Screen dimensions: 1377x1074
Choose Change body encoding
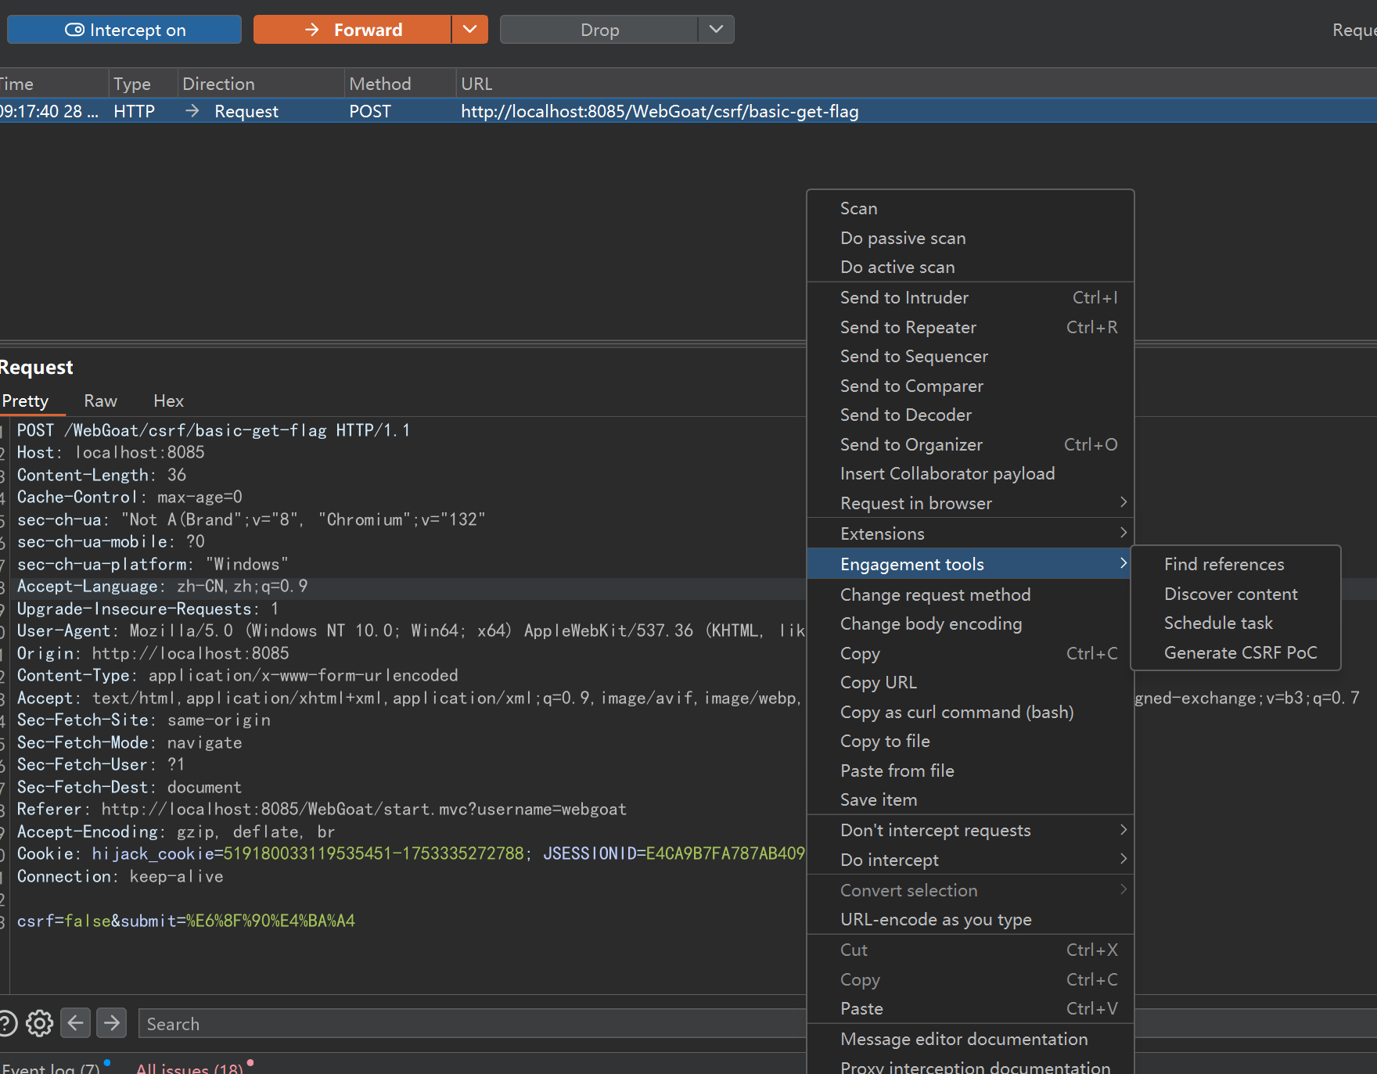pos(970,623)
